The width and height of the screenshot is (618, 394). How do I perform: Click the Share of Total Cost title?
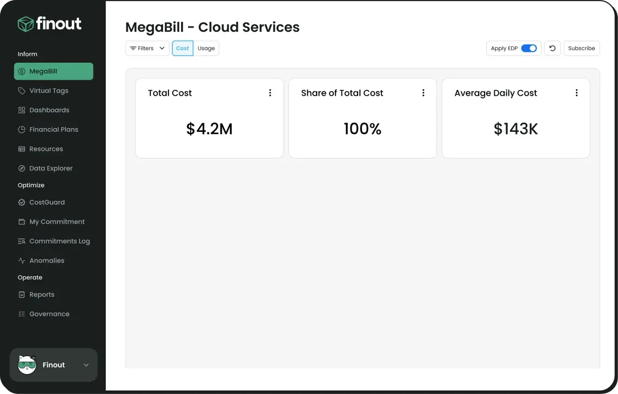pyautogui.click(x=342, y=93)
